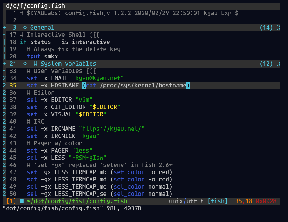The image size is (288, 222).
Task: Click the unix/utf-8 file format indicator
Action: point(186,201)
